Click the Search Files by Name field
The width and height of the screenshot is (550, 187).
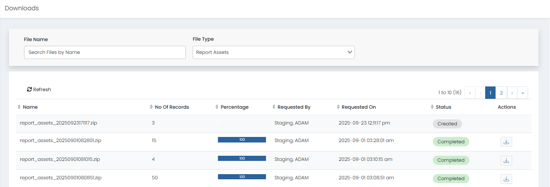(105, 52)
